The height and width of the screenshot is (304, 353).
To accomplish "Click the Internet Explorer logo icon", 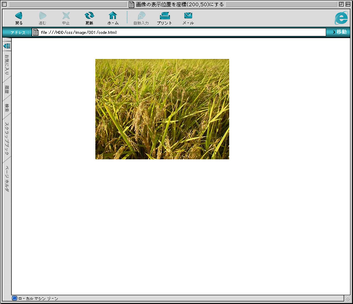I will 341,18.
